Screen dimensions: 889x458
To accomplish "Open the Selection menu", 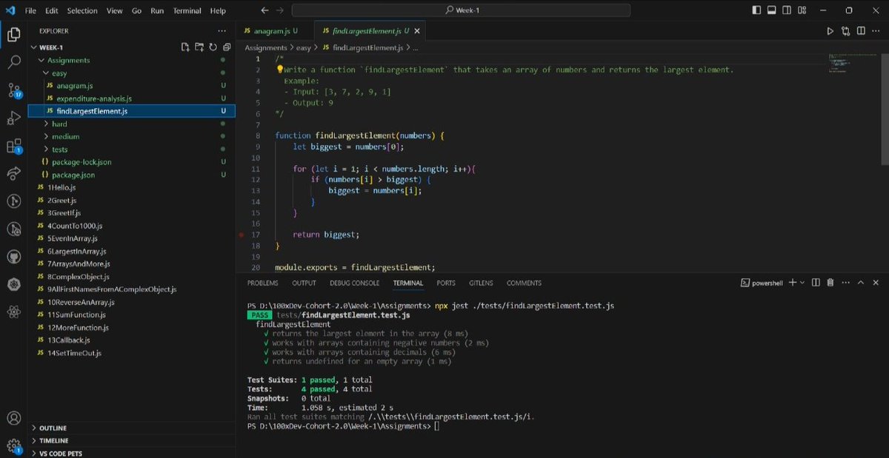I will click(x=82, y=10).
